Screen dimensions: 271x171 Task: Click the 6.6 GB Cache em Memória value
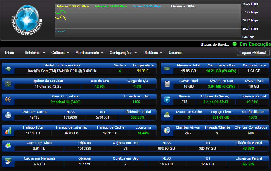(x=39, y=164)
